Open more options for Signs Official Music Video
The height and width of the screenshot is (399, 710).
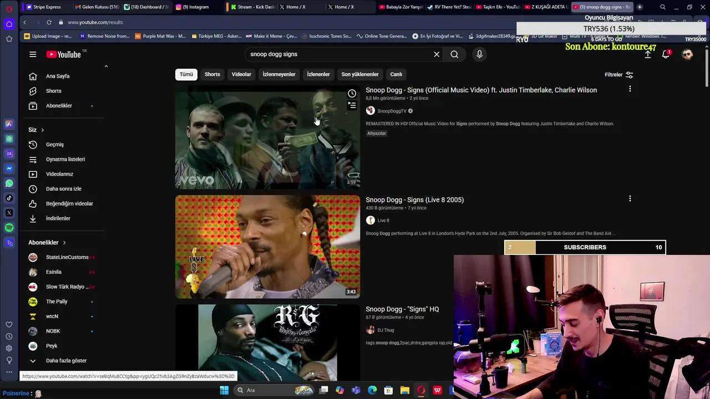point(630,89)
